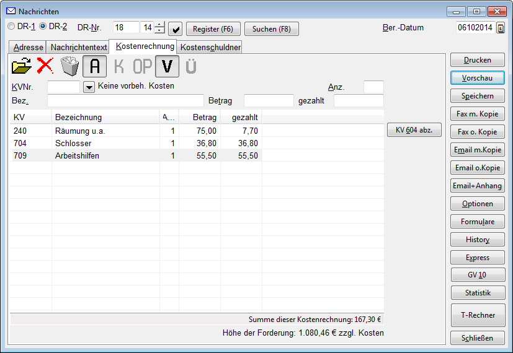Click the 'KV 604 abz.' button

pos(414,130)
